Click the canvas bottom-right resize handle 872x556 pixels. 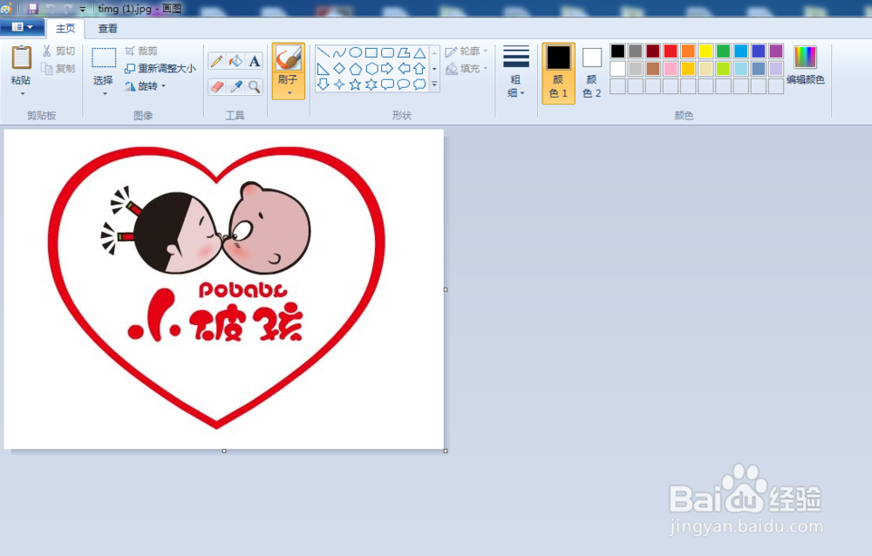coord(446,451)
